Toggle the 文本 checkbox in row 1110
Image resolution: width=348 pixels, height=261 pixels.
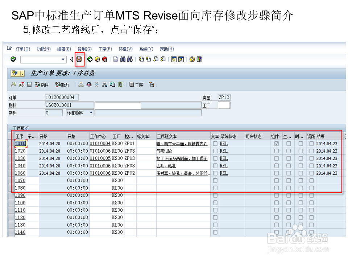215,210
